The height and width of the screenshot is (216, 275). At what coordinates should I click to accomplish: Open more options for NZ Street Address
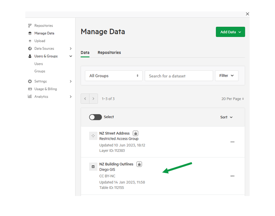coord(232,142)
